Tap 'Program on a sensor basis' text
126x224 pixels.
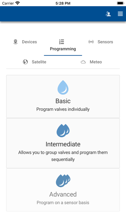click(x=63, y=202)
